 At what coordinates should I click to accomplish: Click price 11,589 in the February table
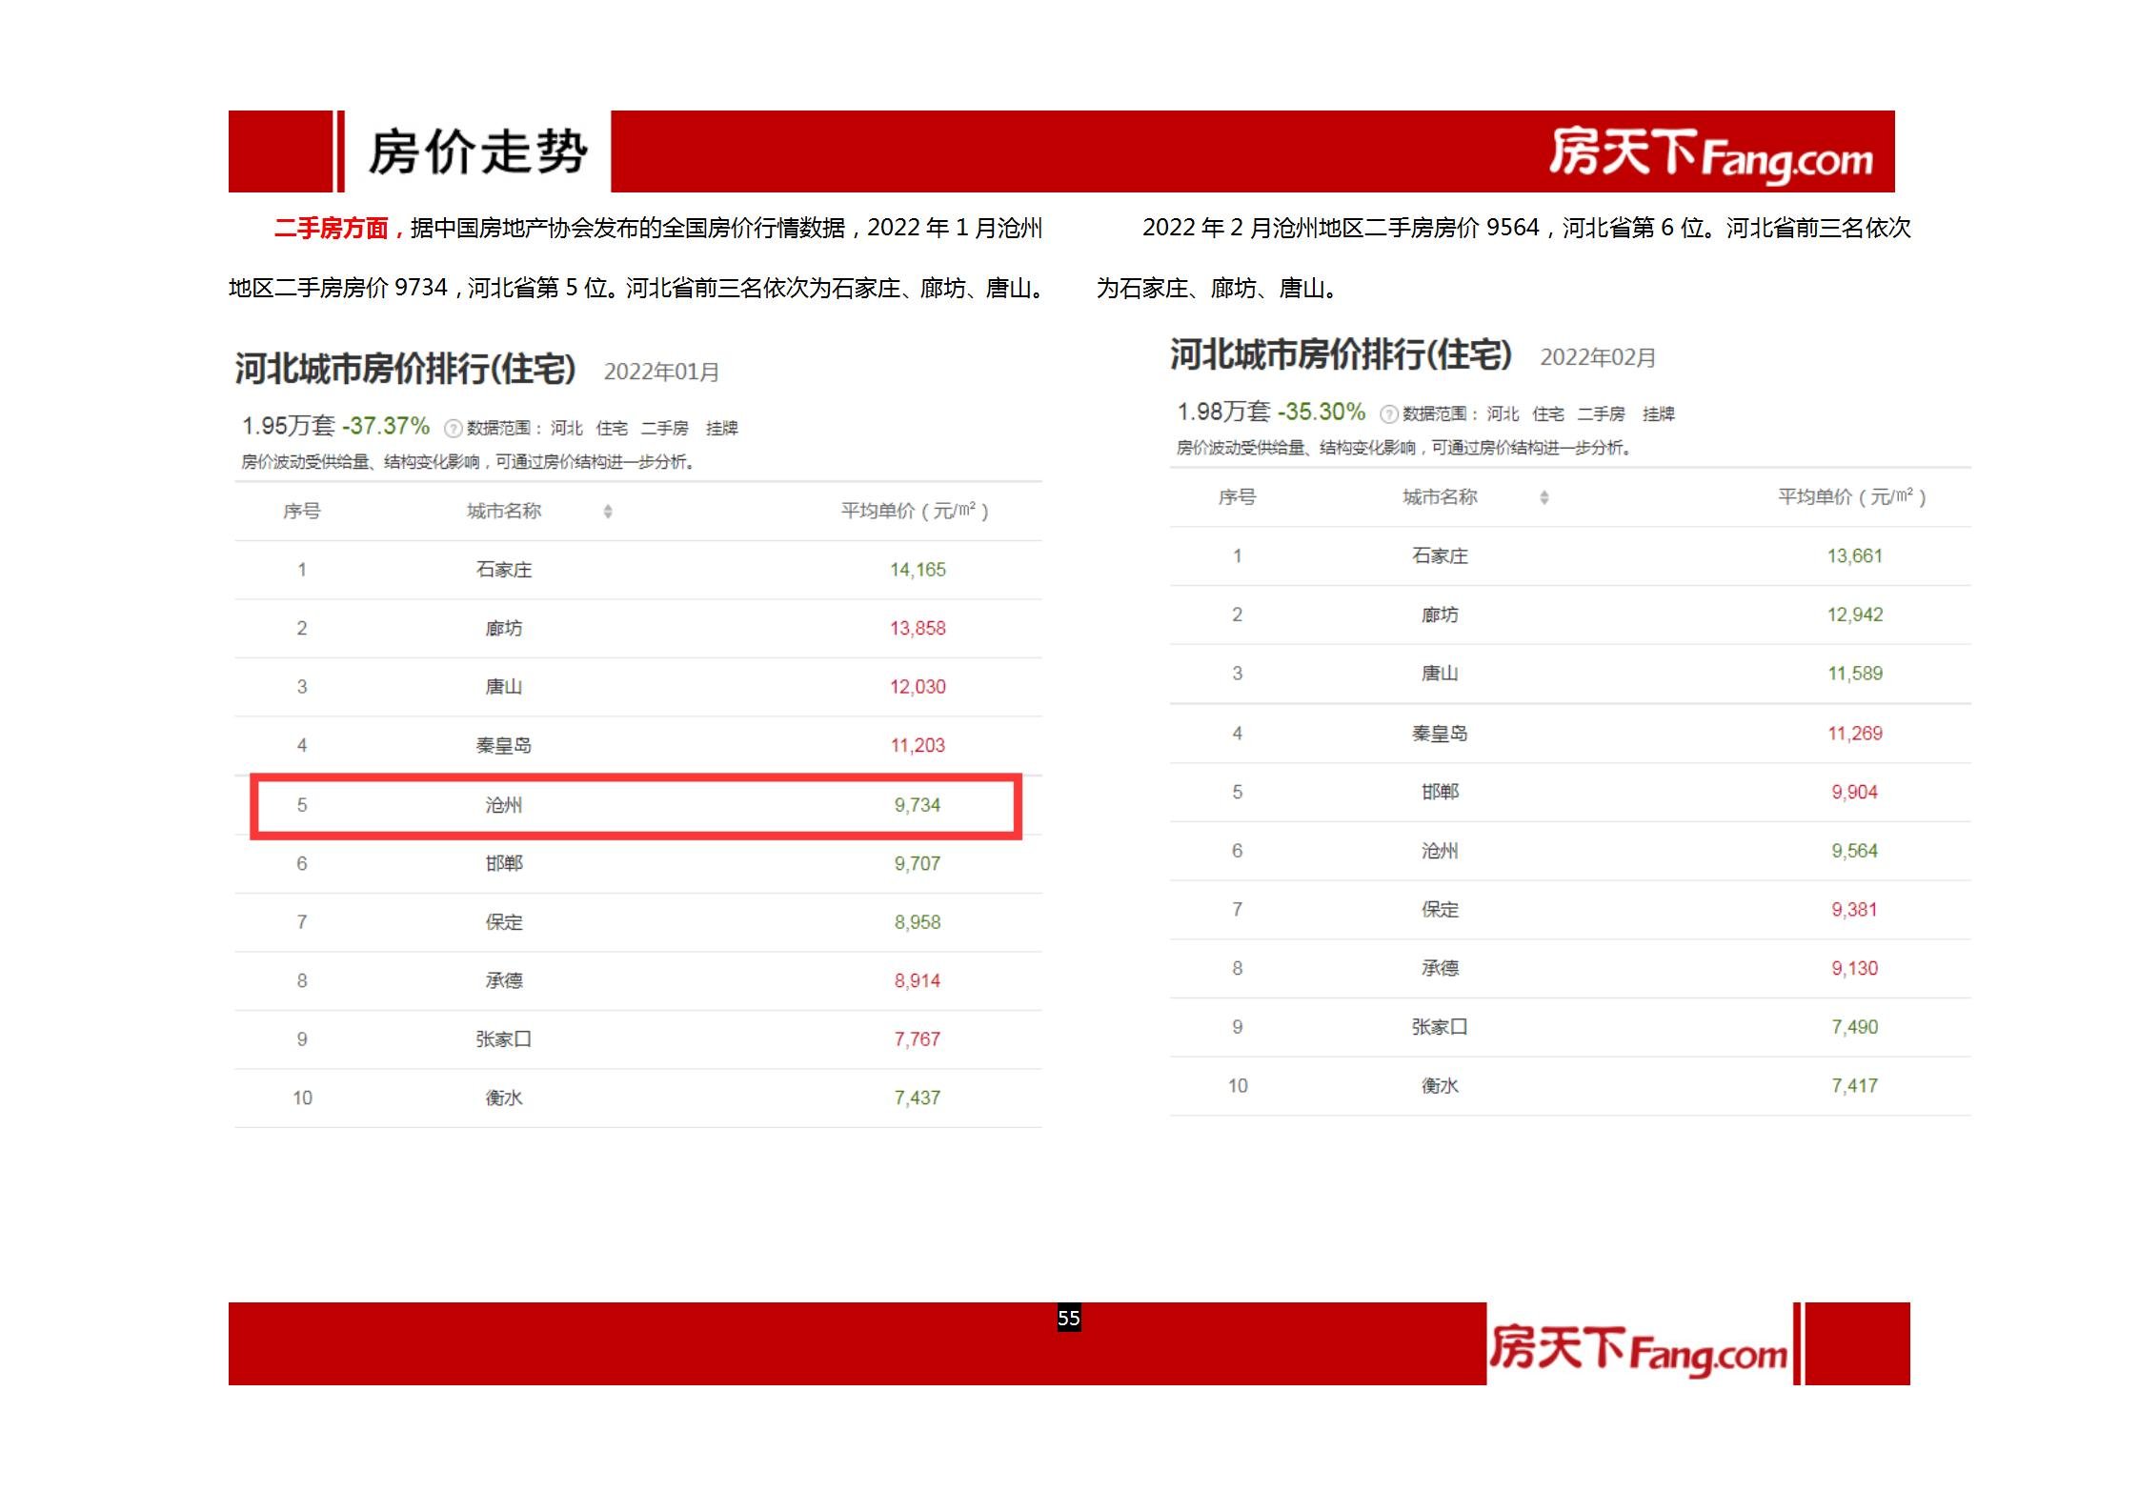1854,675
